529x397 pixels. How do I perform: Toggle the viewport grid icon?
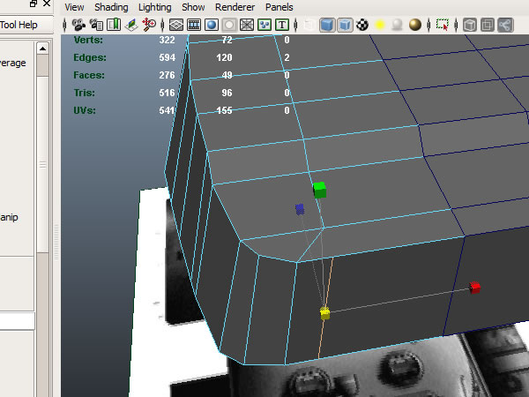176,25
